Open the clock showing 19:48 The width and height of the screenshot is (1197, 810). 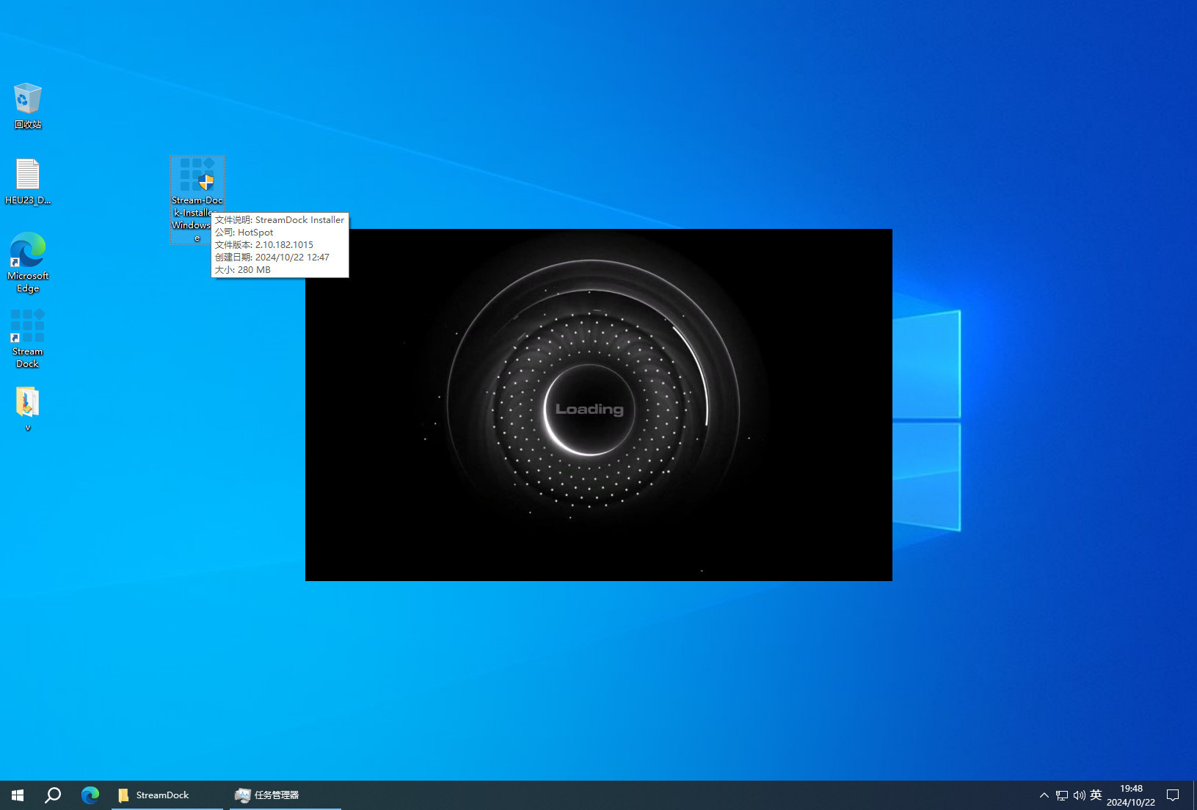tap(1131, 795)
